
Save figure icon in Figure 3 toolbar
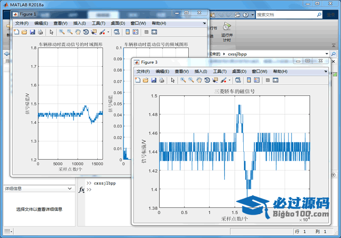pos(154,80)
